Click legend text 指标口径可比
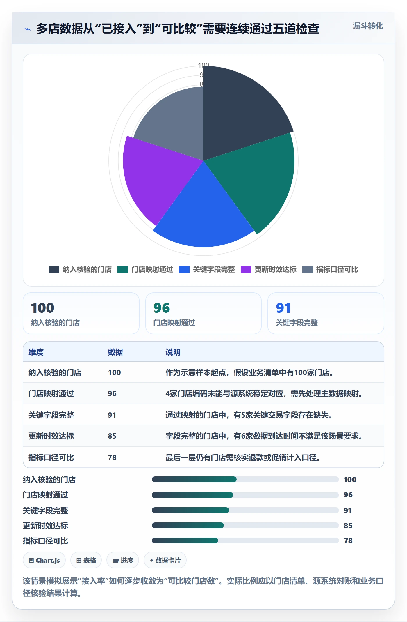 click(337, 270)
